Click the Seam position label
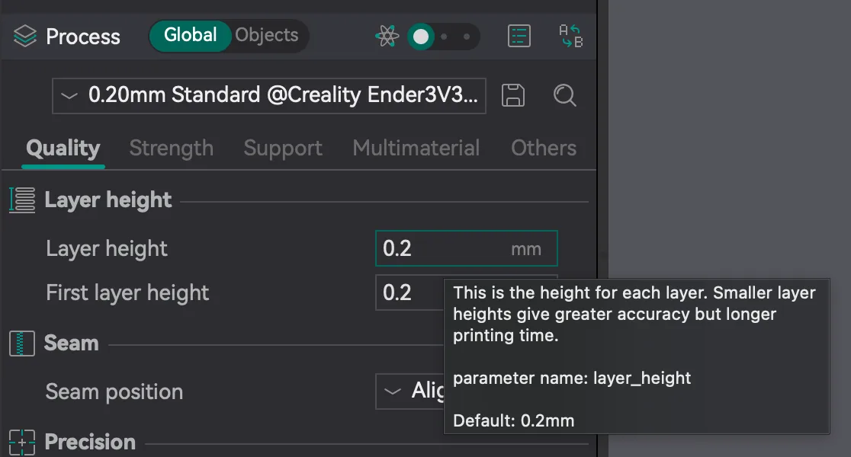 [x=114, y=392]
